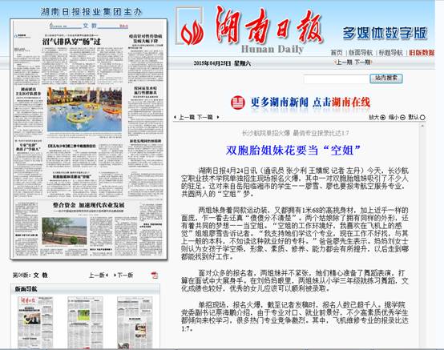The image size is (444, 350).
Task: Click the arrow next to 下一版
Action: pyautogui.click(x=115, y=275)
